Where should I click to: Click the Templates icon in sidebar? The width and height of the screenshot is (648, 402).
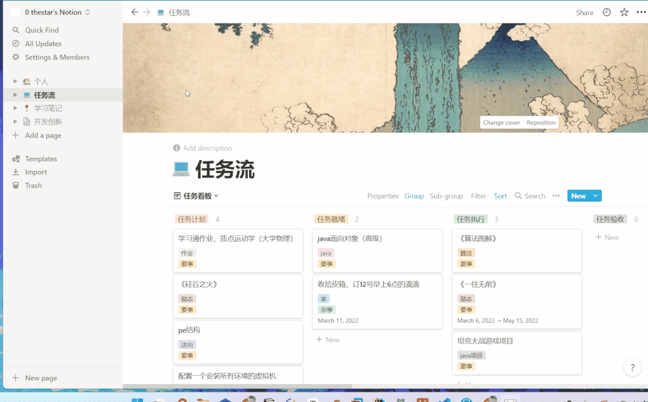pos(16,158)
